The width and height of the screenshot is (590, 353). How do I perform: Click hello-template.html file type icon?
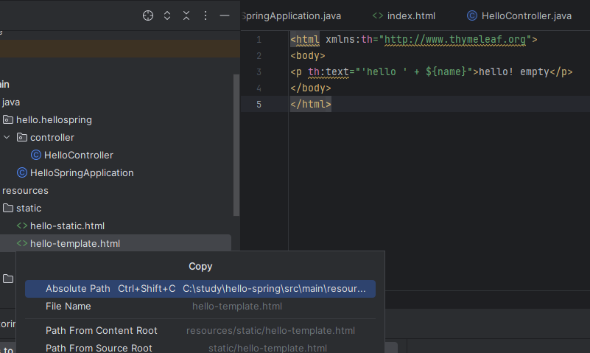coord(22,243)
